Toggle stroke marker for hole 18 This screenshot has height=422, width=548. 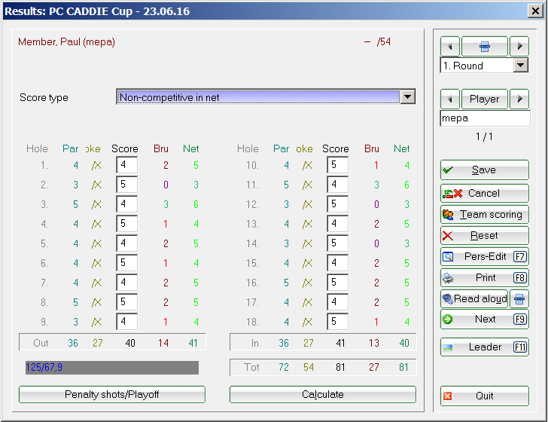(307, 322)
